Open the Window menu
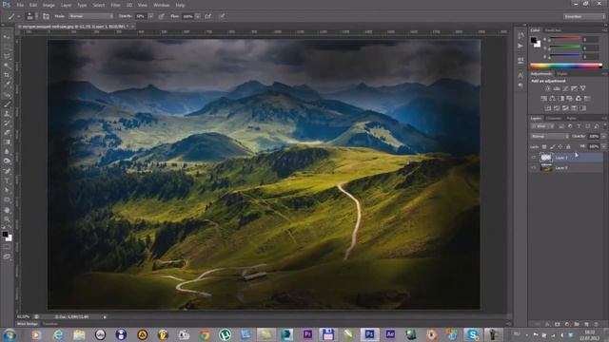Image resolution: width=609 pixels, height=342 pixels. 161,5
